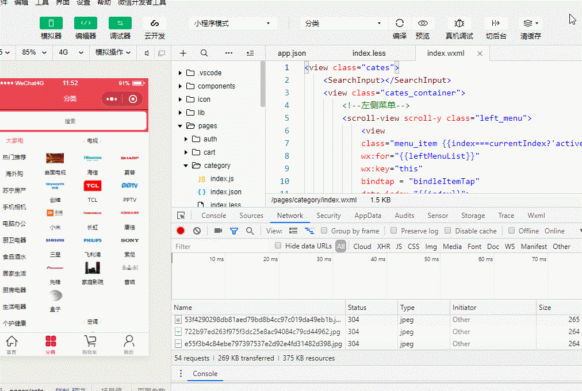Viewport: 582px width, 391px height.
Task: Tap the 购物车 cart tab in simulator
Action: [90, 344]
